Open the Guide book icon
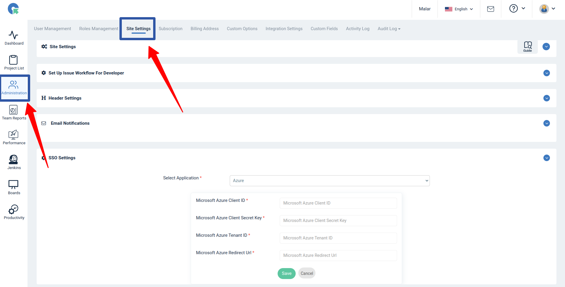 [527, 47]
